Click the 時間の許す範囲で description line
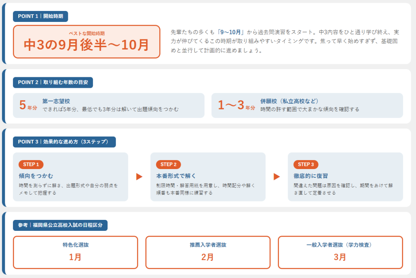 [x=310, y=109]
